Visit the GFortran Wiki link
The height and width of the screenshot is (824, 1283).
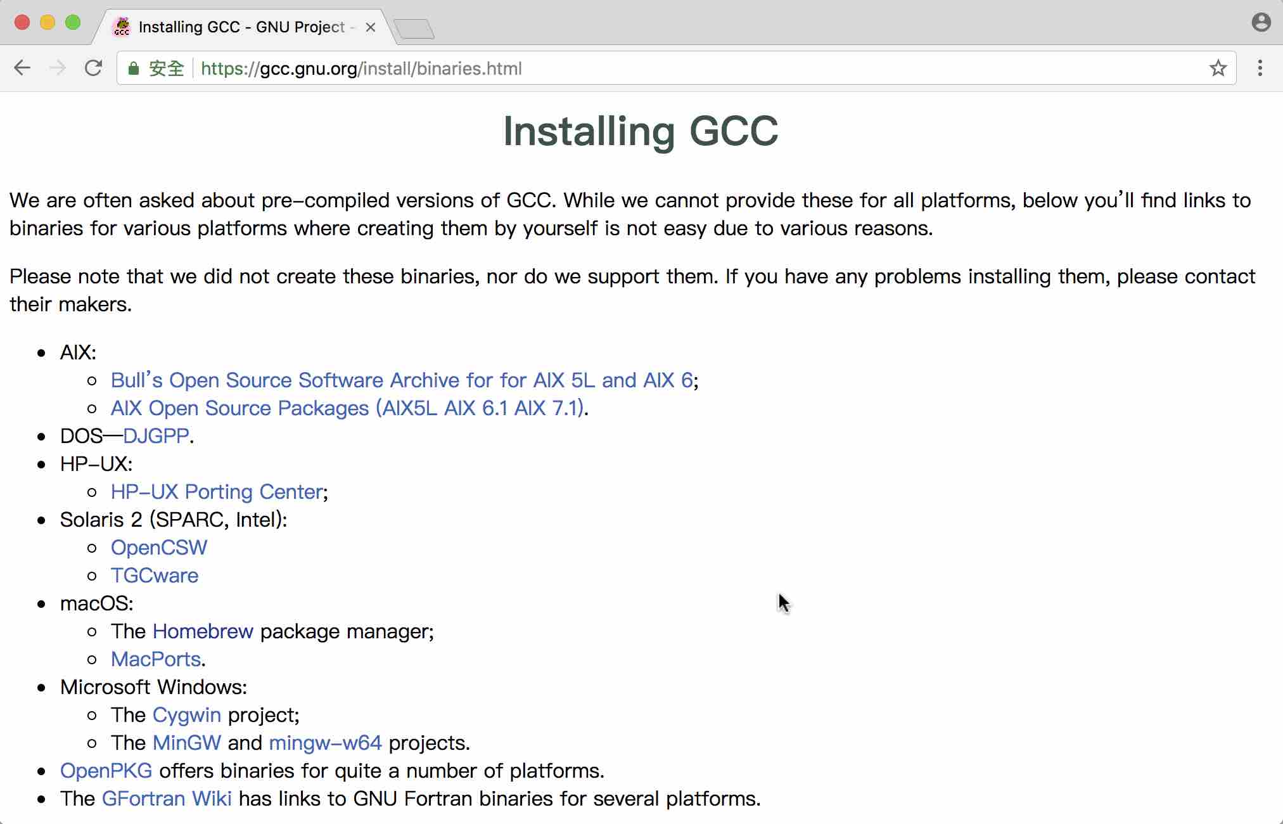click(167, 799)
